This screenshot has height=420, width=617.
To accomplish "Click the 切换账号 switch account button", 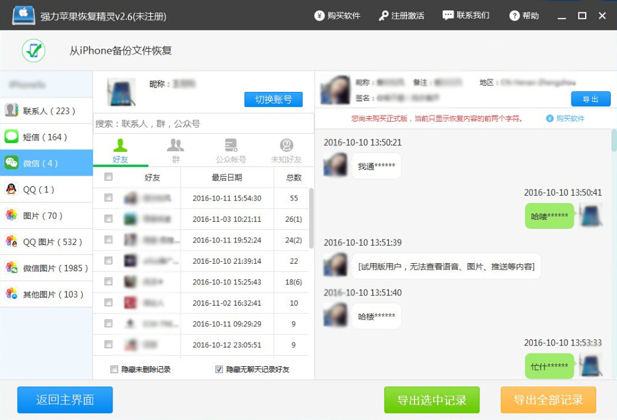I will (273, 99).
